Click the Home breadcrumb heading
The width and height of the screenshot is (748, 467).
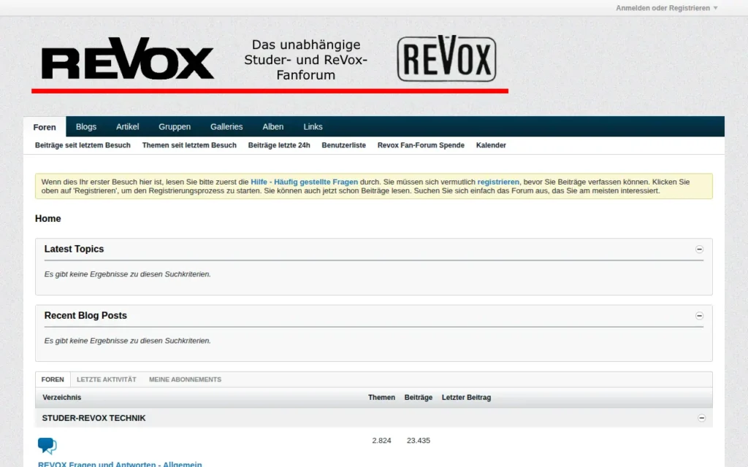[x=47, y=219]
